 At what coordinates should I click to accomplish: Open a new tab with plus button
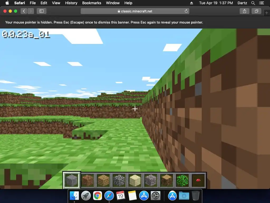[267, 13]
